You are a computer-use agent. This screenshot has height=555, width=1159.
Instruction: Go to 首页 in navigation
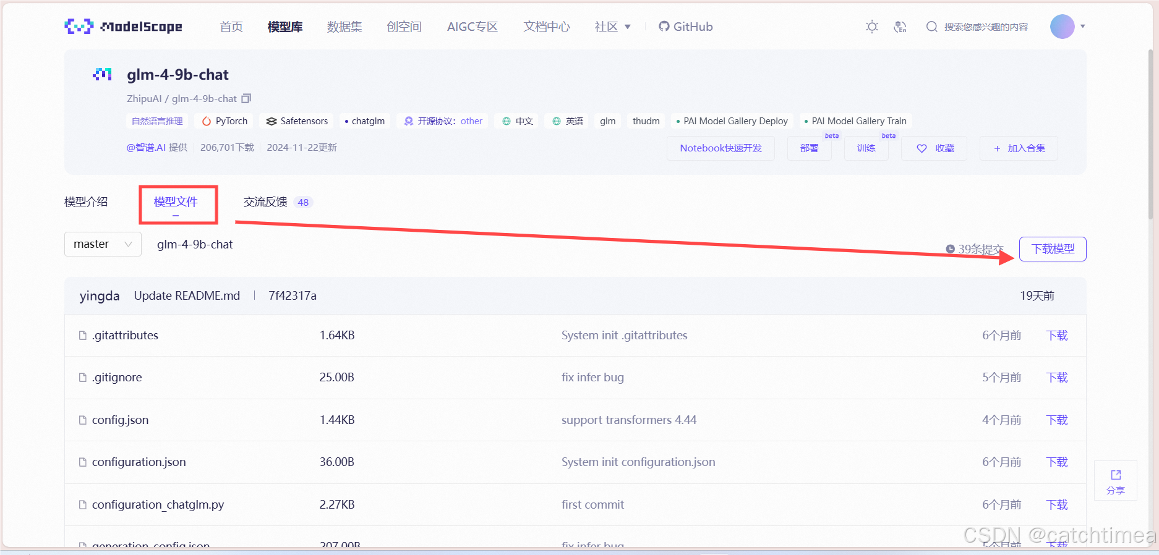click(x=231, y=27)
